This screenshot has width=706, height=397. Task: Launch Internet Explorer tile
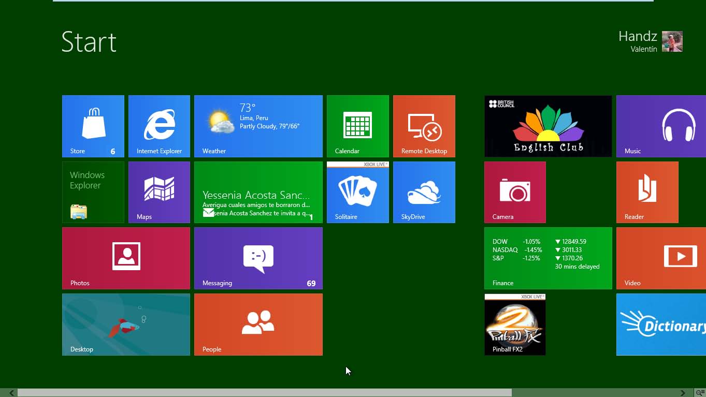pos(159,126)
